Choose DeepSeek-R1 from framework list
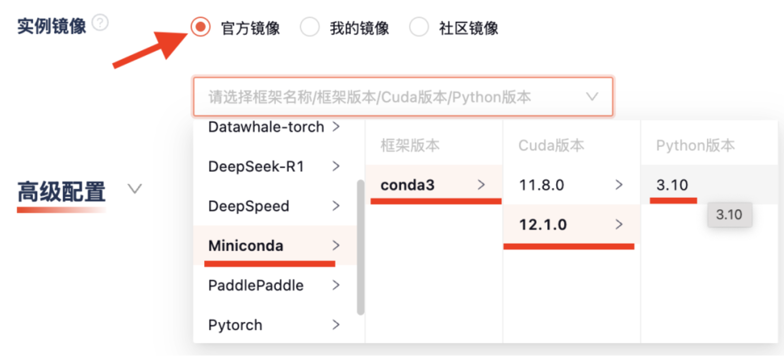 tap(256, 167)
